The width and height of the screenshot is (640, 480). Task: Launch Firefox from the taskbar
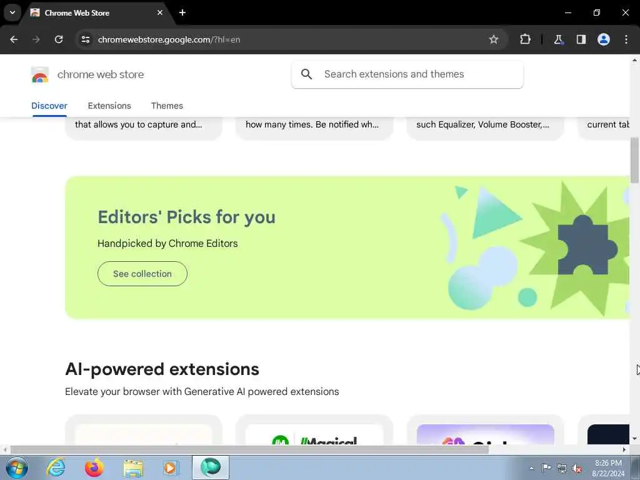(94, 467)
